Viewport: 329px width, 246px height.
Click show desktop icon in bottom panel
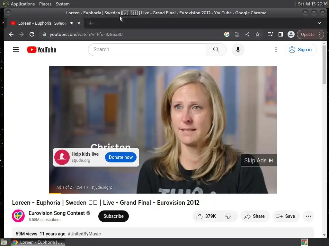pyautogui.click(x=4, y=242)
